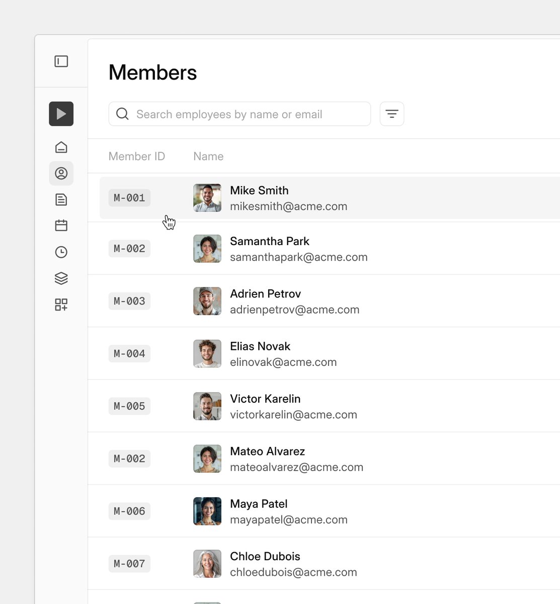This screenshot has height=604, width=560.
Task: Open the add apps grid icon
Action: (x=61, y=305)
